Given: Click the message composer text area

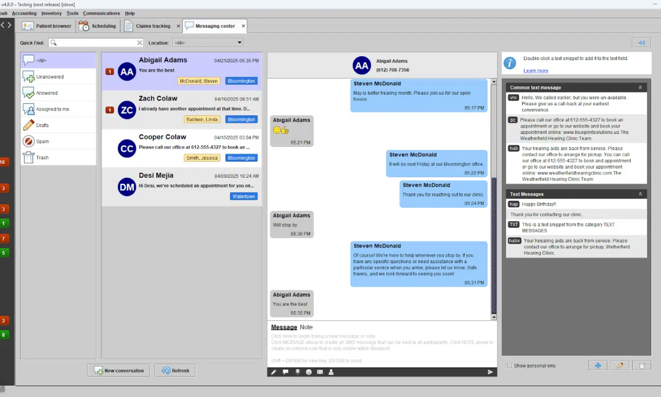Looking at the screenshot, I should [382, 349].
